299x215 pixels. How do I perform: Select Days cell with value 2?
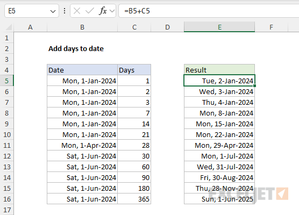pyautogui.click(x=134, y=91)
